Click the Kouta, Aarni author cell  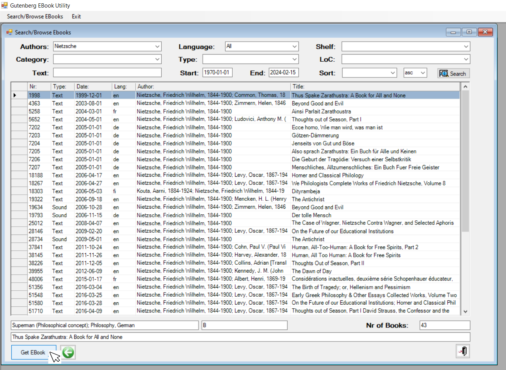(x=213, y=191)
